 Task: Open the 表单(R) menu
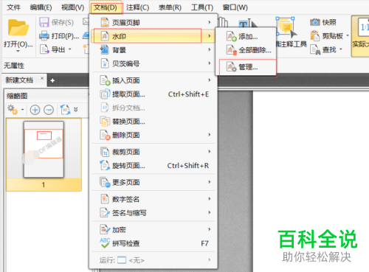click(x=170, y=7)
